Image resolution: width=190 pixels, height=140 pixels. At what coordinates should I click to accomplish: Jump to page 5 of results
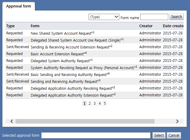(105, 104)
